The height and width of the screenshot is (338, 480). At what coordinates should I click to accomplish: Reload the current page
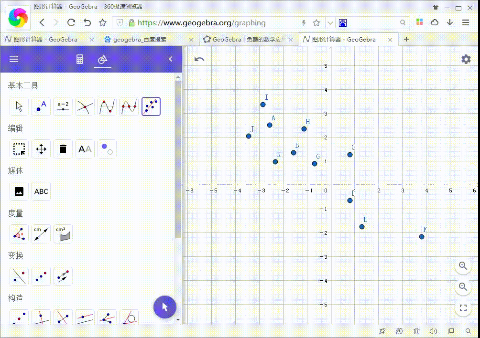(x=71, y=22)
